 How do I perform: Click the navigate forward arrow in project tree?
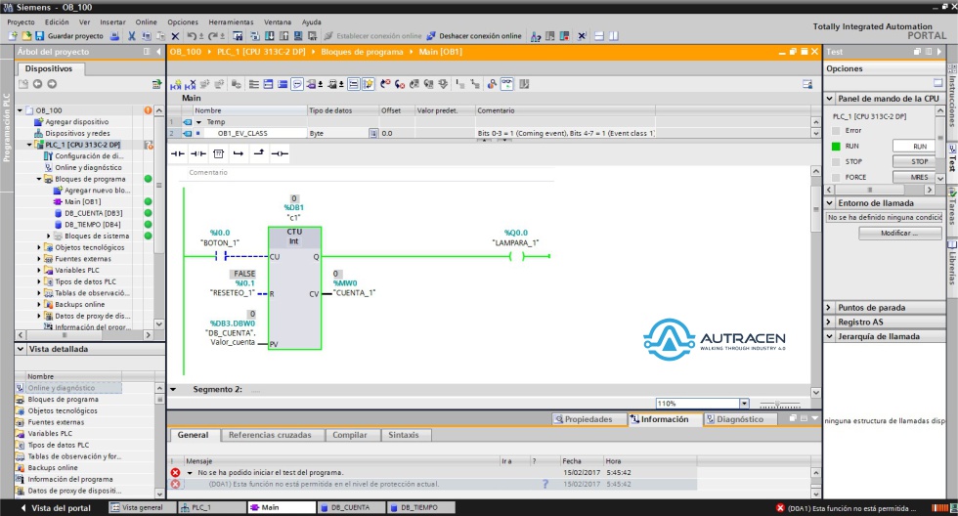52,84
